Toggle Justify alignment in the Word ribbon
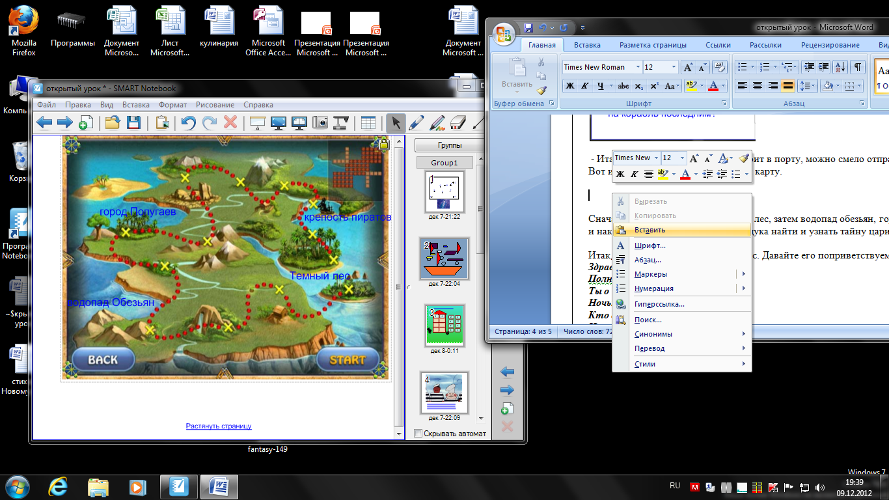The image size is (889, 500). coord(788,86)
